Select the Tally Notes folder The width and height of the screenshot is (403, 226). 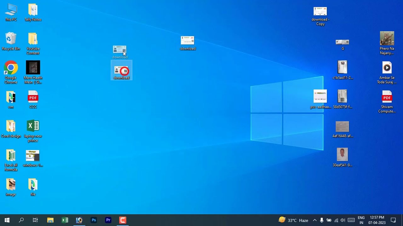(x=33, y=13)
